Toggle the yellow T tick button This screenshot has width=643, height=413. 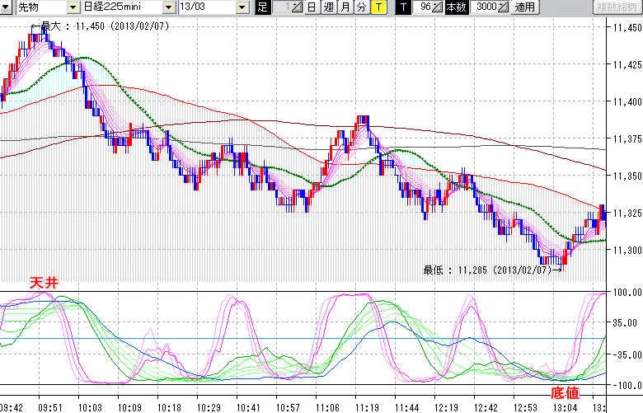[x=378, y=7]
